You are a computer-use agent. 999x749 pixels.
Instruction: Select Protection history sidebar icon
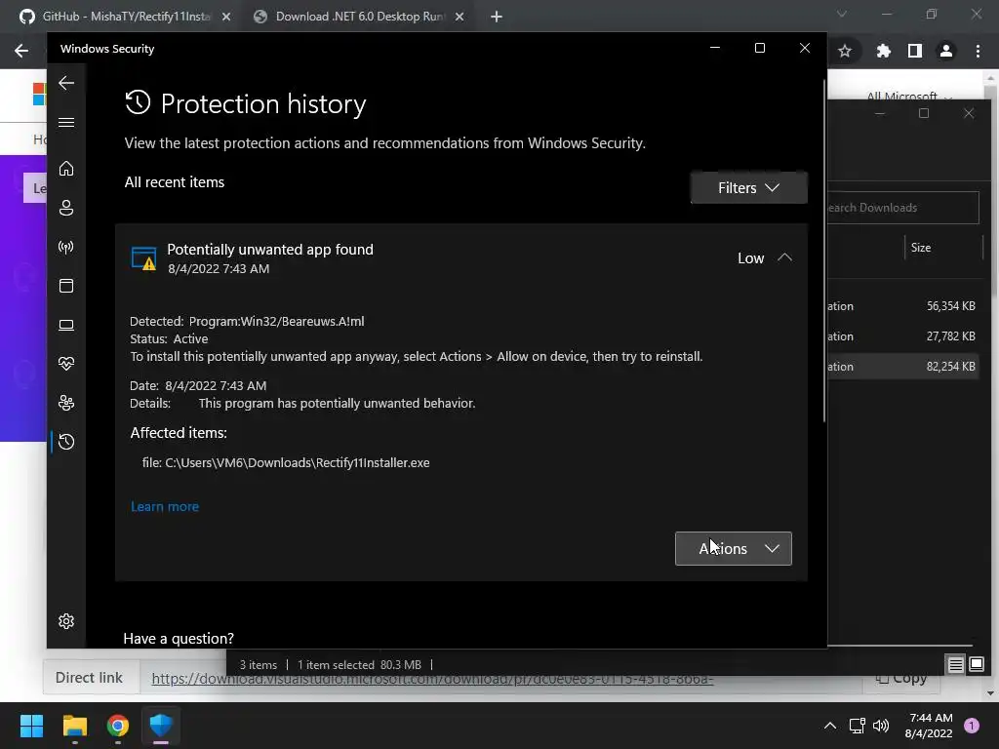[x=66, y=442]
